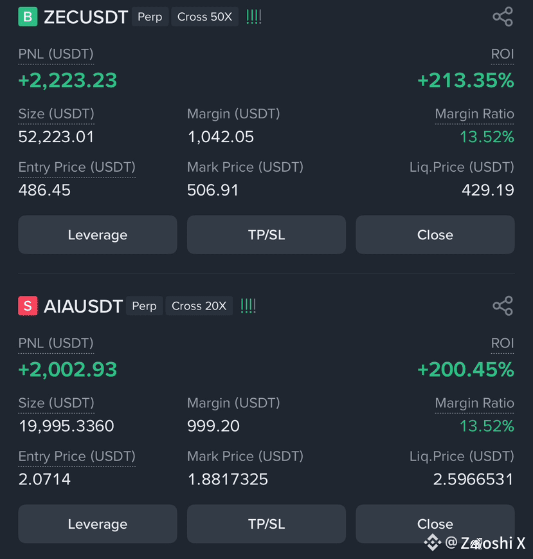
Task: Tap ZECUSDT Entry Price (USDT) label
Action: click(77, 167)
